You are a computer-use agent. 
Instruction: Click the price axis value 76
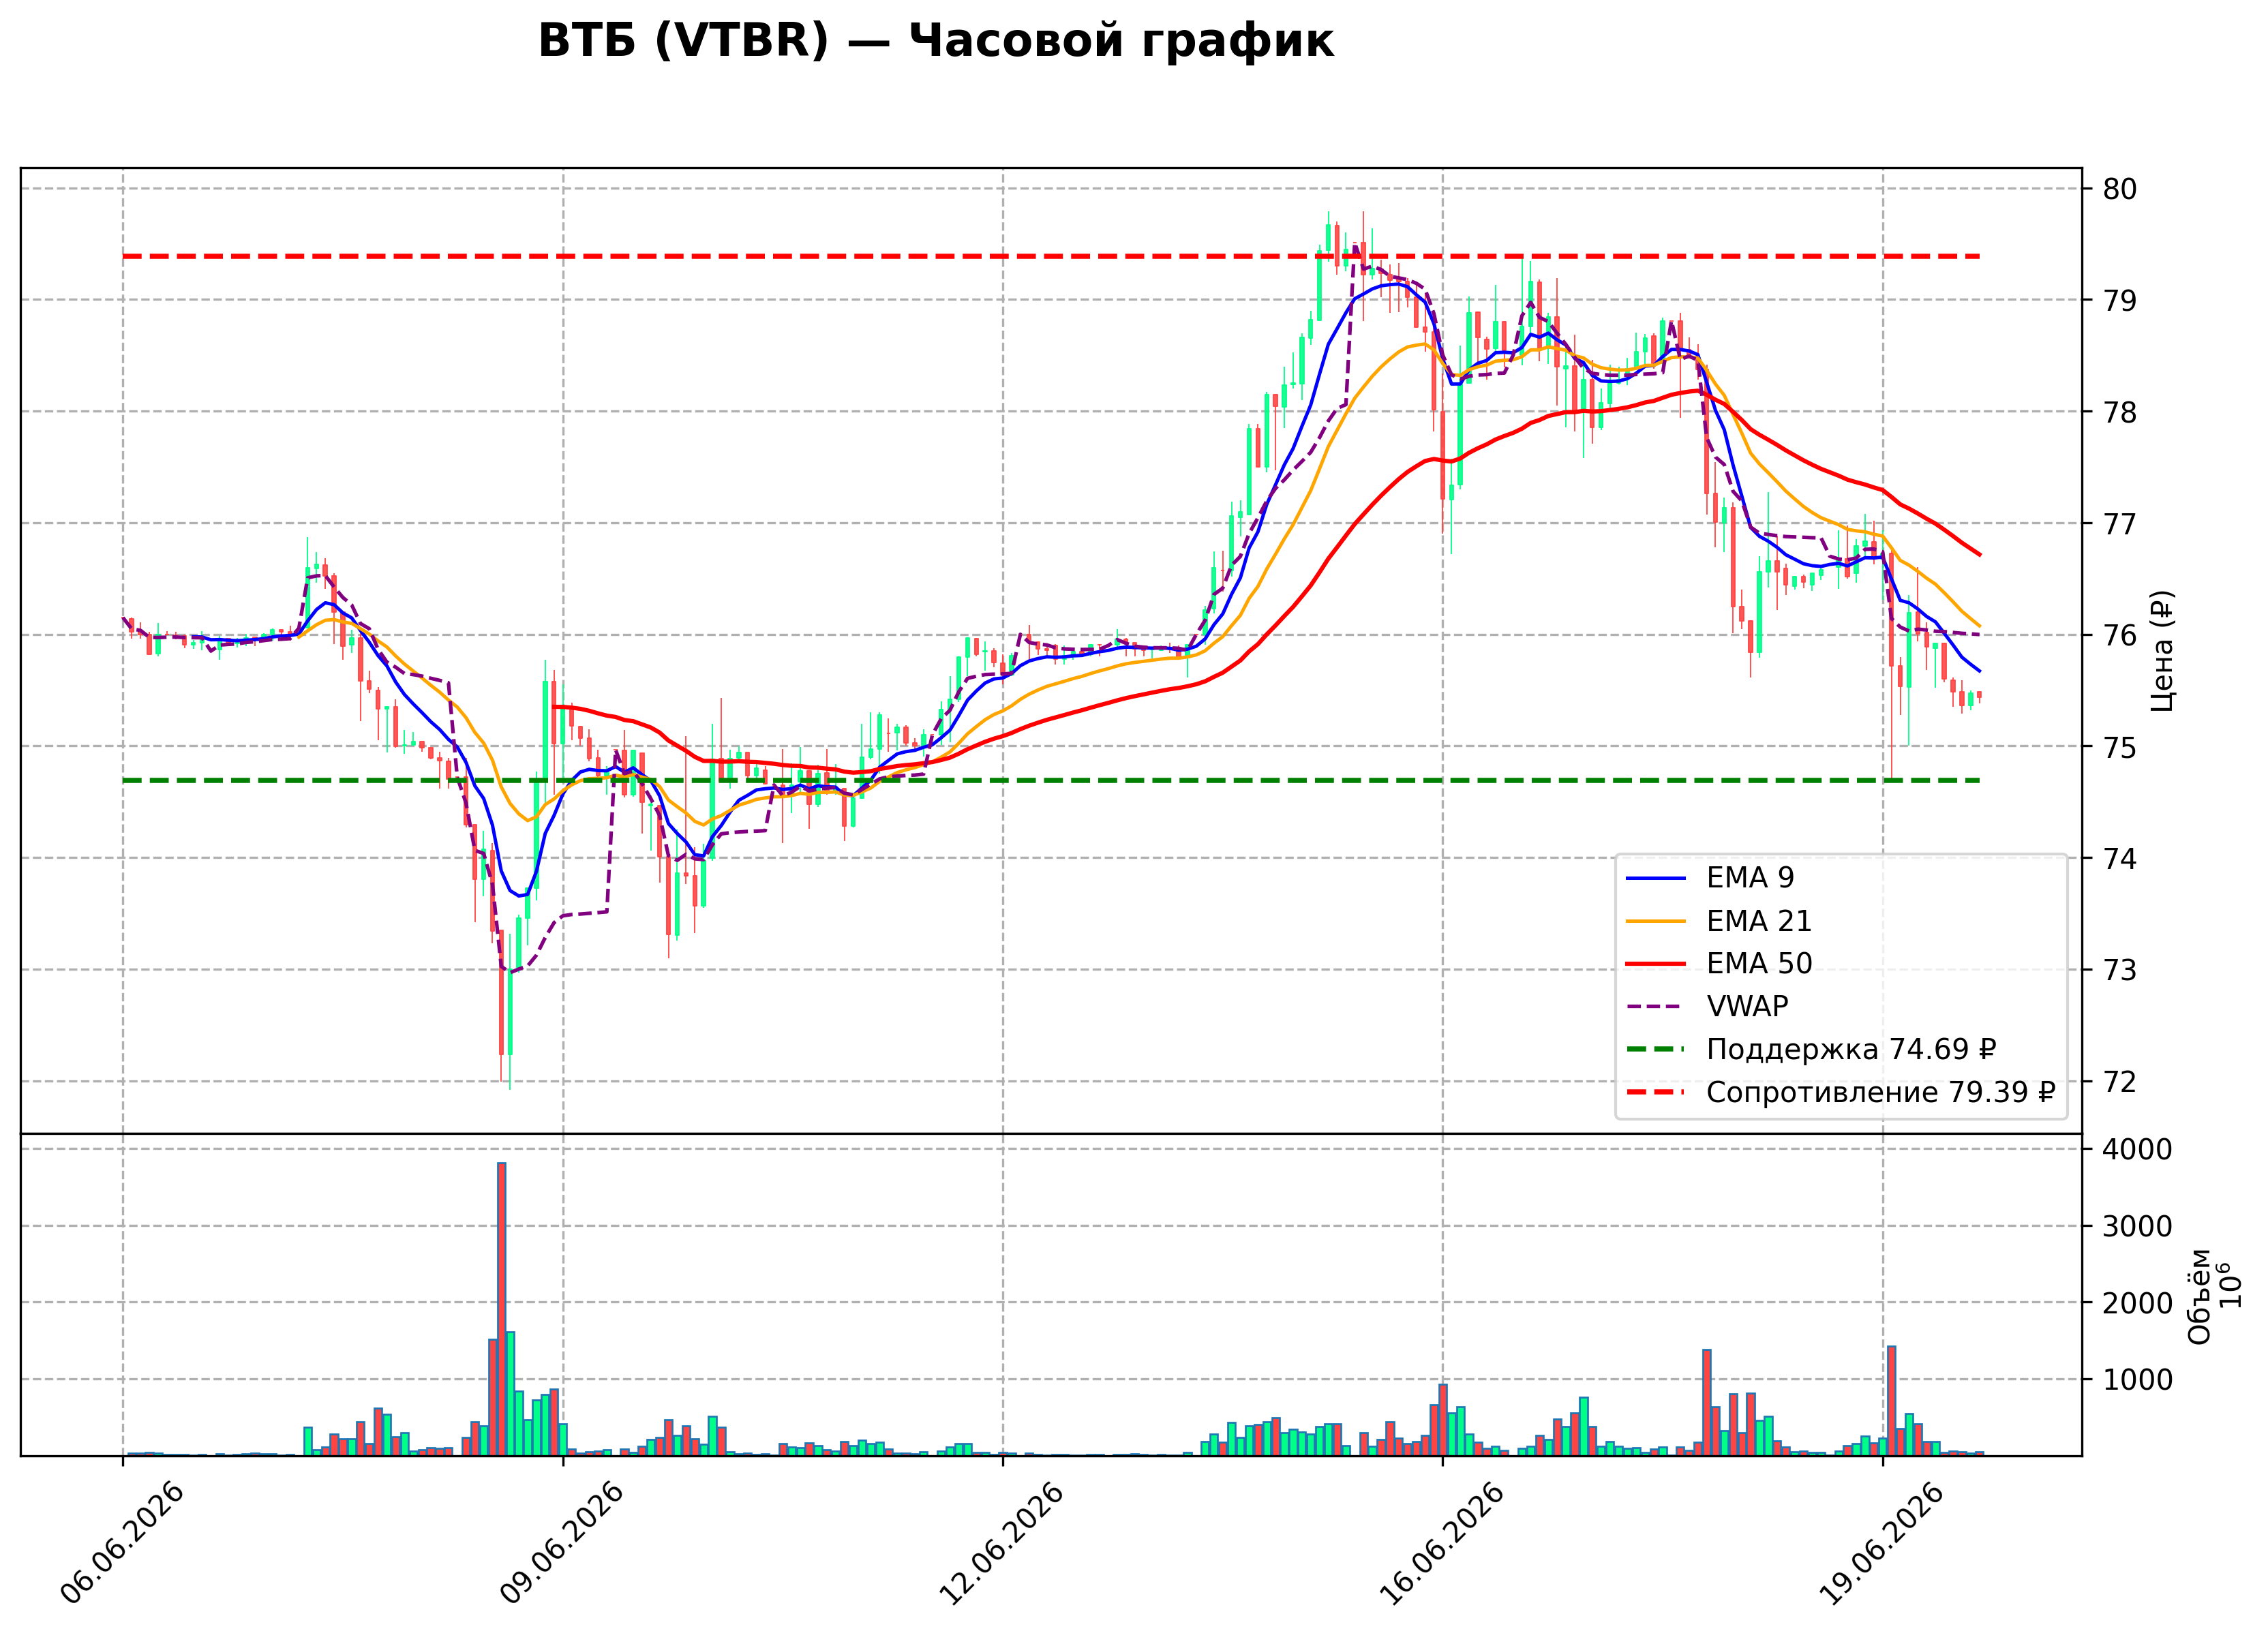[2119, 635]
